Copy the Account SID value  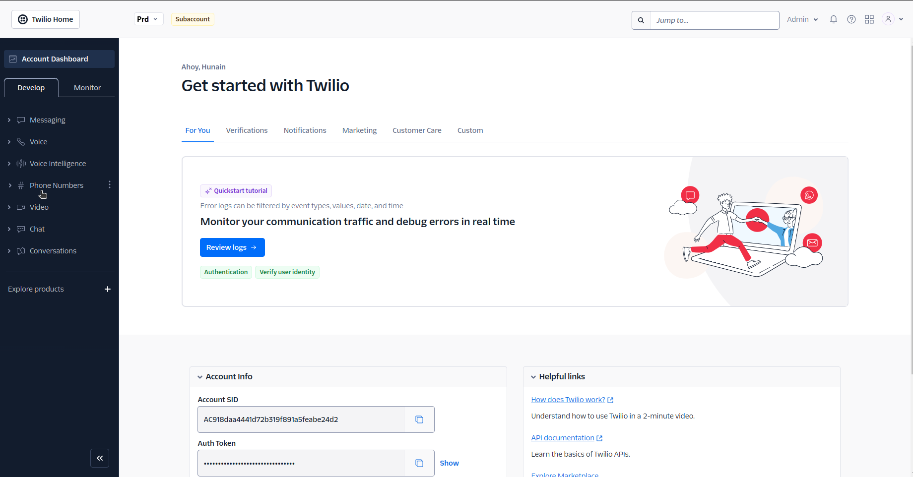pyautogui.click(x=419, y=419)
